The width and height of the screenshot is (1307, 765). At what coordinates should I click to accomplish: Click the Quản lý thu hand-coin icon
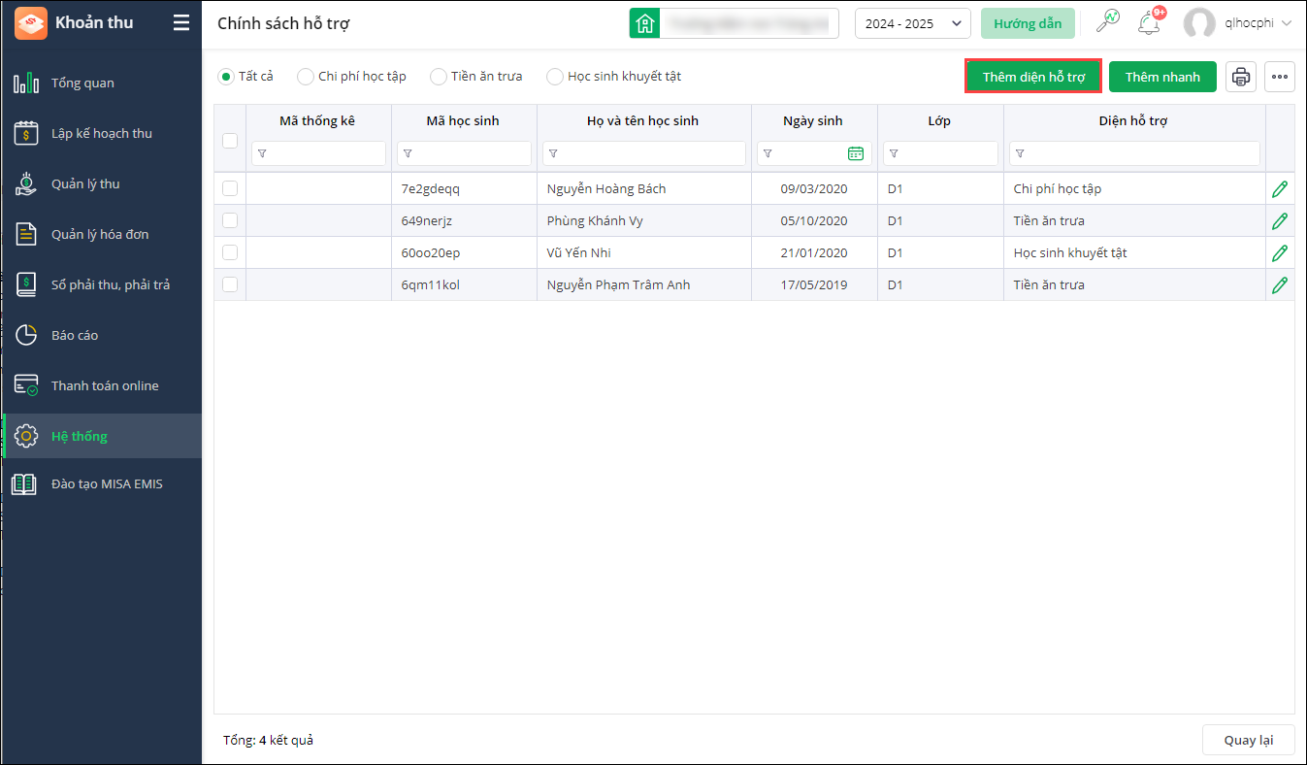tap(26, 184)
